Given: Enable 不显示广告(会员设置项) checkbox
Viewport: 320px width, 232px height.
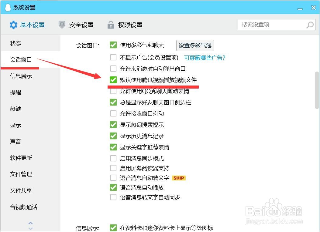Looking at the screenshot, I should (113, 57).
